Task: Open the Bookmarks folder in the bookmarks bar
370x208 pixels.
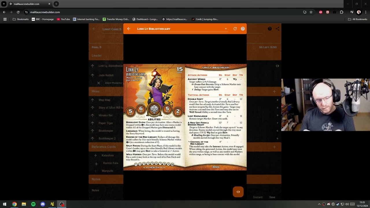Action: [21, 19]
